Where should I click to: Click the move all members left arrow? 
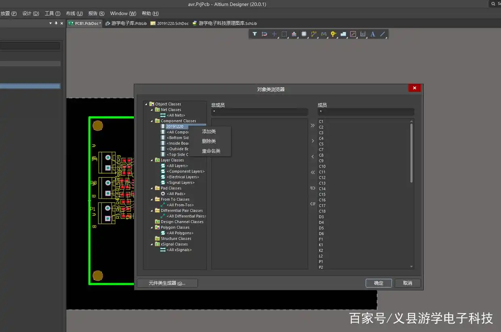pos(313,172)
